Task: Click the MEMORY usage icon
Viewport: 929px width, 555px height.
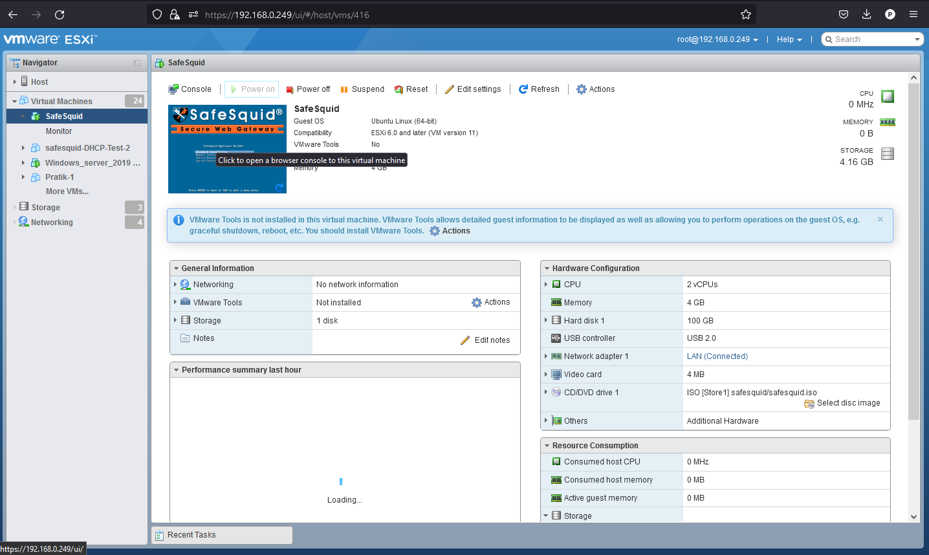Action: pos(888,122)
